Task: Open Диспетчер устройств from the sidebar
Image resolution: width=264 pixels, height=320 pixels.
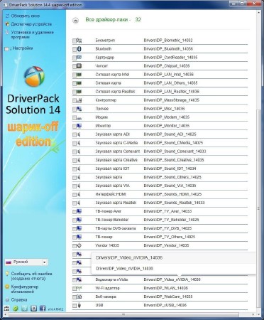Action: click(x=31, y=24)
